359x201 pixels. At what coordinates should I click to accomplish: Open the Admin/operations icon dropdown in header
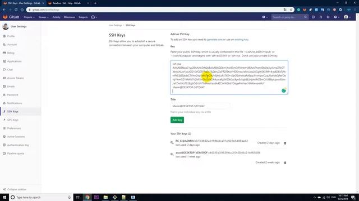(94, 17)
